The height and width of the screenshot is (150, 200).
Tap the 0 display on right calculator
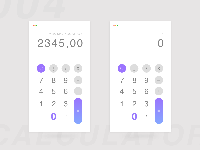coord(161,43)
